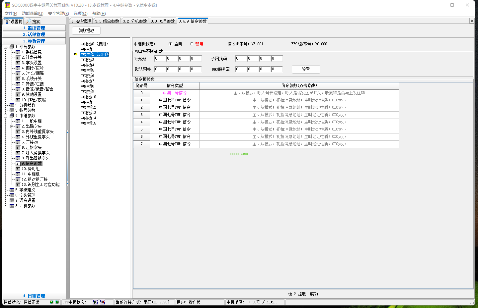Click the hammer icon on 设置树 tab
Screen dimensions: 478x308
[7, 21]
